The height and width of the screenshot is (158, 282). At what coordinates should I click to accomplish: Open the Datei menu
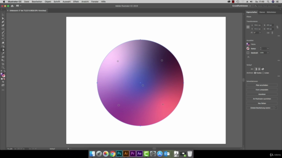(x=26, y=2)
